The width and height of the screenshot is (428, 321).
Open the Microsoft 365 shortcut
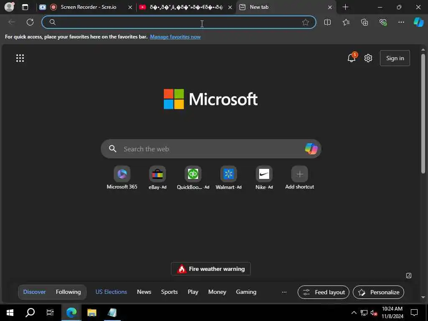point(122,178)
